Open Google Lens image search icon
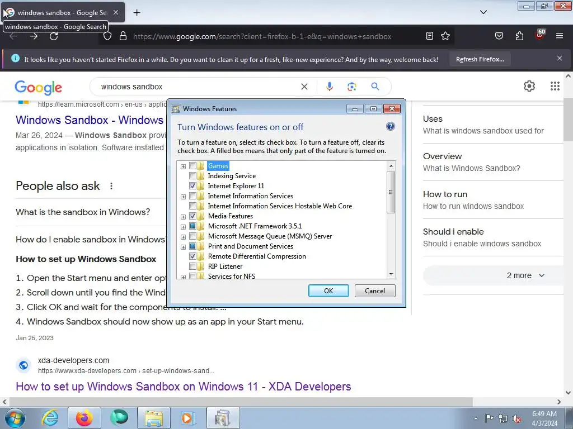This screenshot has width=573, height=429. click(x=351, y=87)
